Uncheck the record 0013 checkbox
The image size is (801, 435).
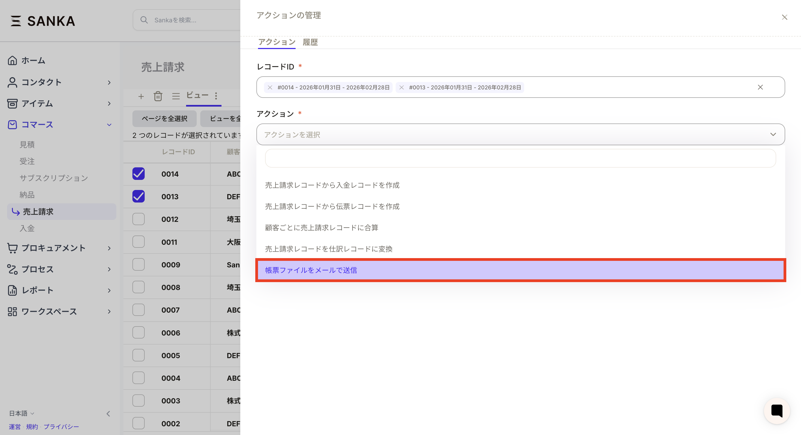coord(138,196)
